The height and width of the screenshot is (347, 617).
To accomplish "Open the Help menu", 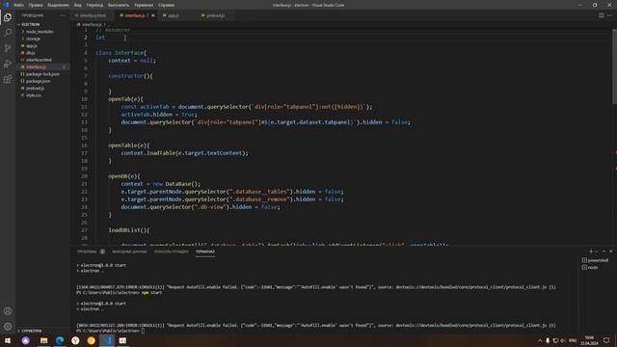I will pos(167,5).
